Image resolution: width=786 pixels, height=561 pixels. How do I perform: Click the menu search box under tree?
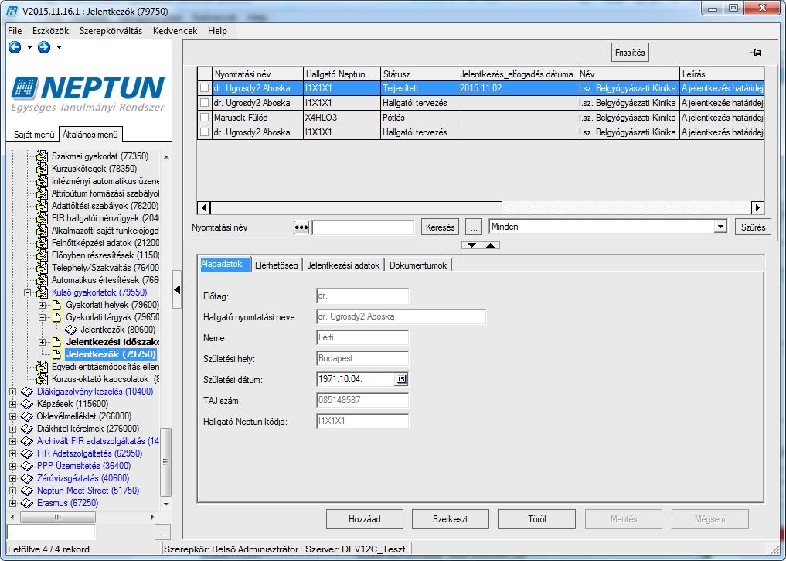(51, 532)
